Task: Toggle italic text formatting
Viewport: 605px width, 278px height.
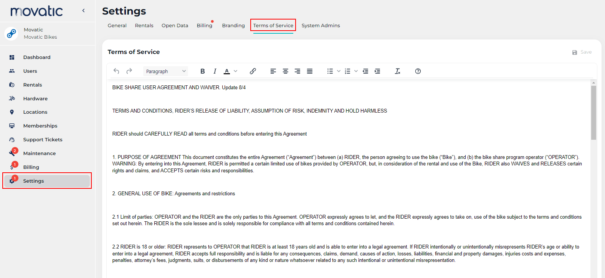Action: coord(215,71)
